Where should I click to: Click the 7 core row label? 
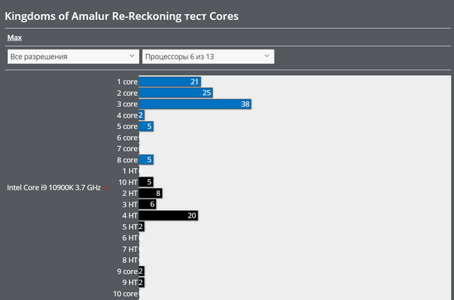click(127, 148)
